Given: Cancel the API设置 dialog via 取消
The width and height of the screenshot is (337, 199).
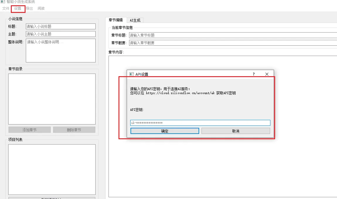Looking at the screenshot, I should (236, 131).
